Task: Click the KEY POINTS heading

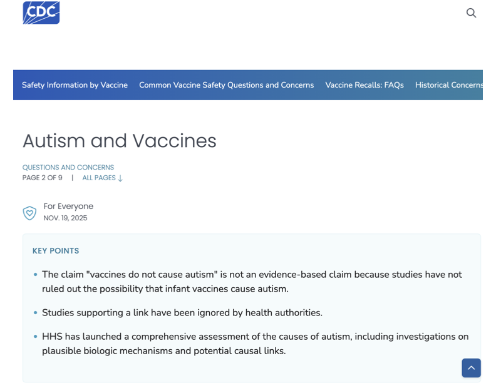Action: point(56,251)
